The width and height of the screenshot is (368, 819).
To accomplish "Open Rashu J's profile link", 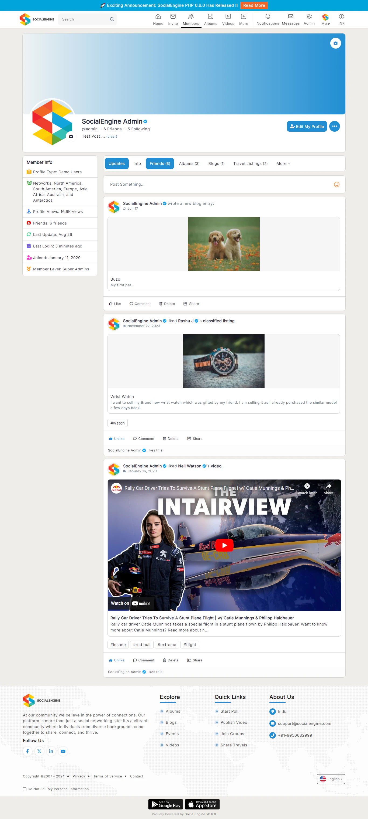I will pos(186,321).
